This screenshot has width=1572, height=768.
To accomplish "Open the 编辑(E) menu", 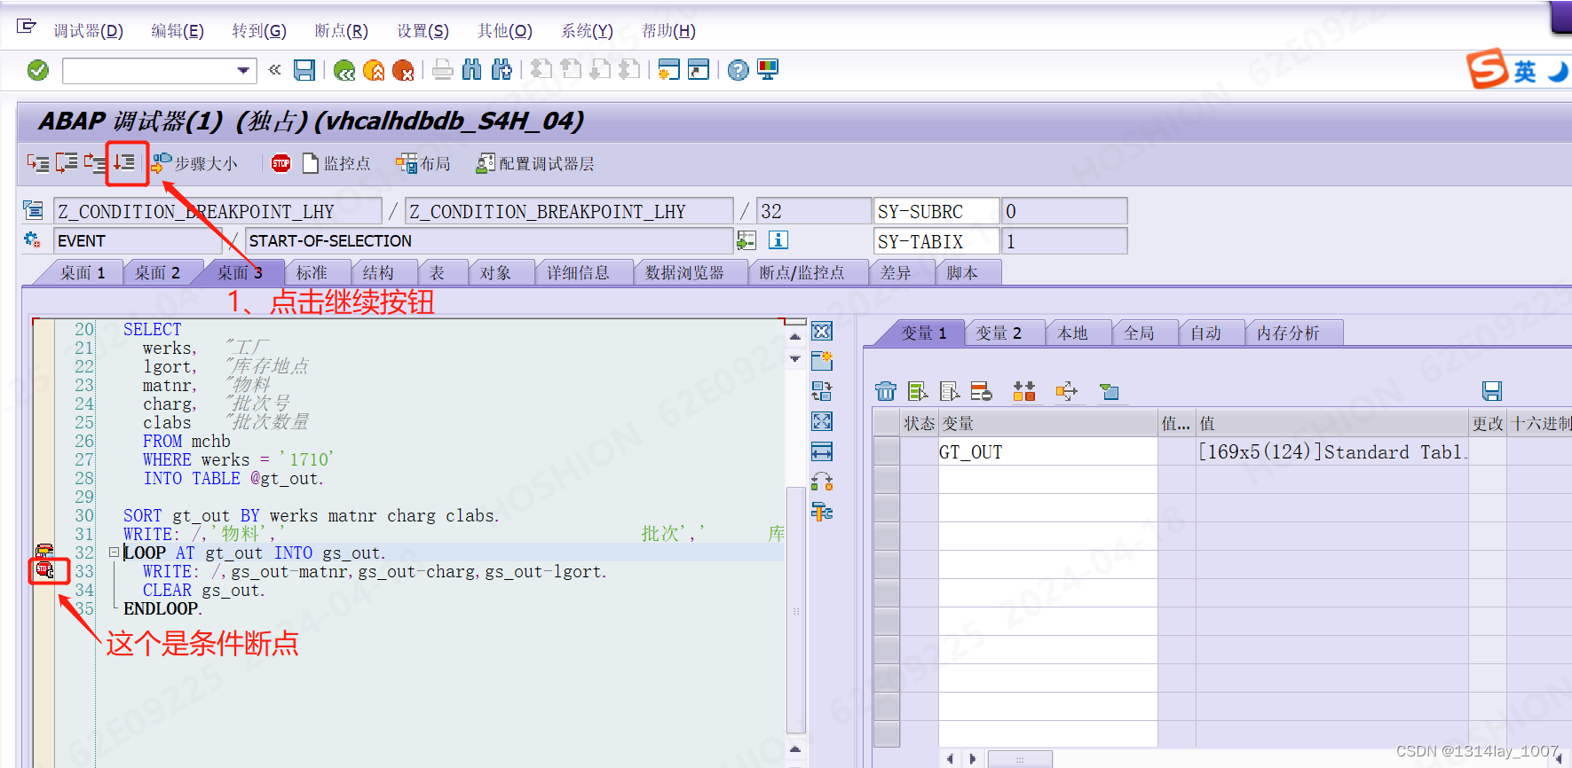I will point(177,31).
